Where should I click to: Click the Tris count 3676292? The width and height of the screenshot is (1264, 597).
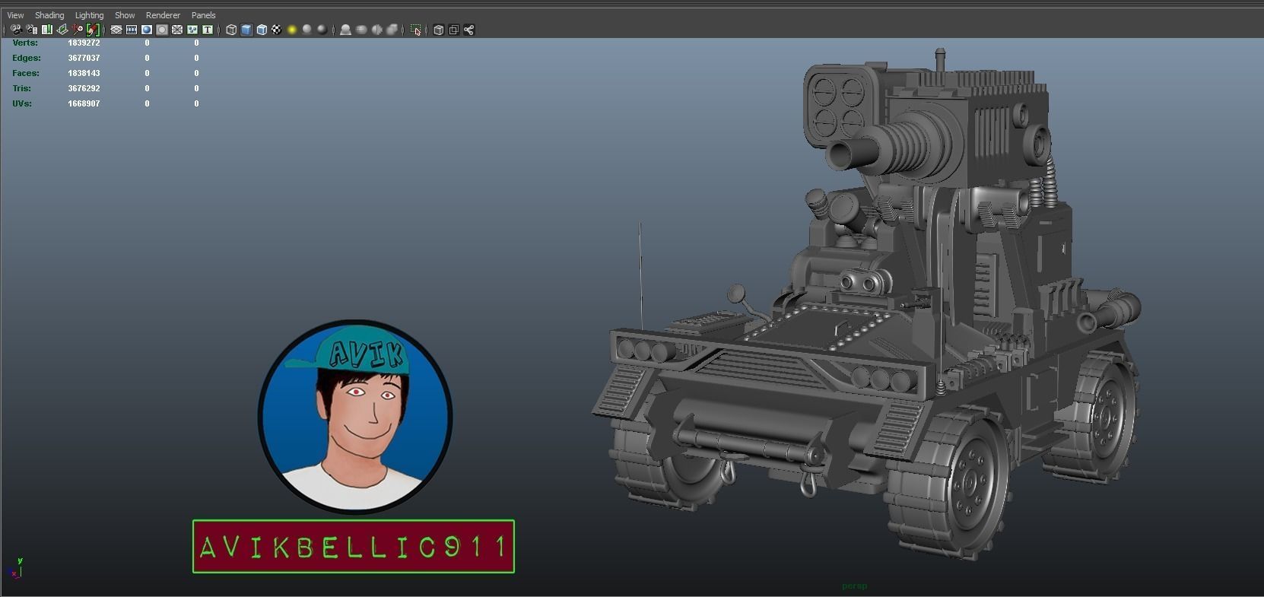[x=84, y=88]
